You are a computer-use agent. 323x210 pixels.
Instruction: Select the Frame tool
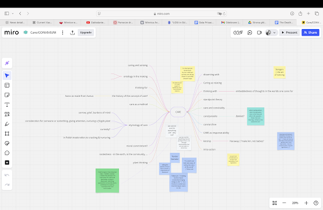(x=7, y=134)
